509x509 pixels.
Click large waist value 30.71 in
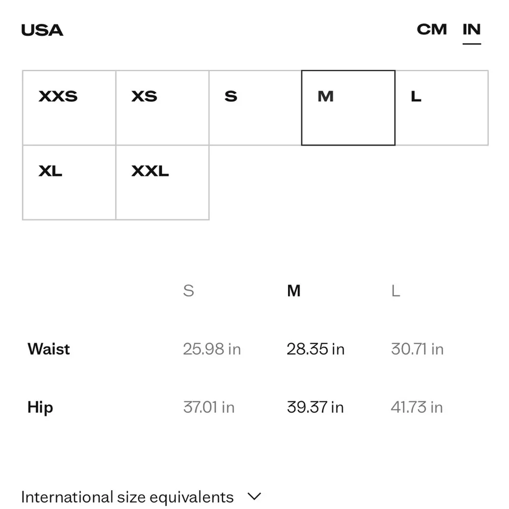[x=417, y=349]
